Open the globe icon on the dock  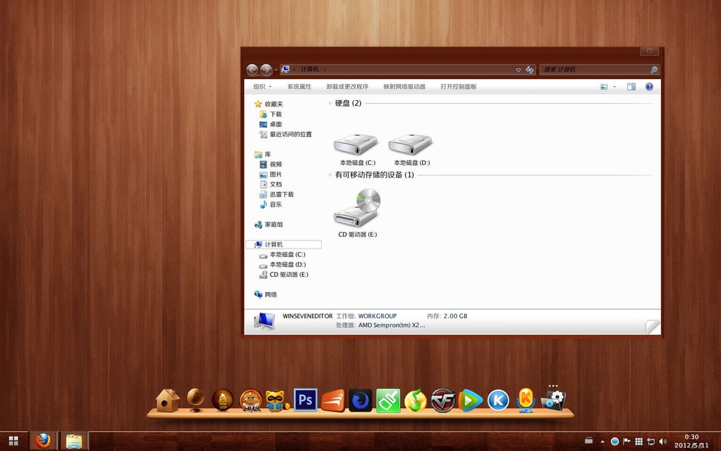click(x=196, y=400)
